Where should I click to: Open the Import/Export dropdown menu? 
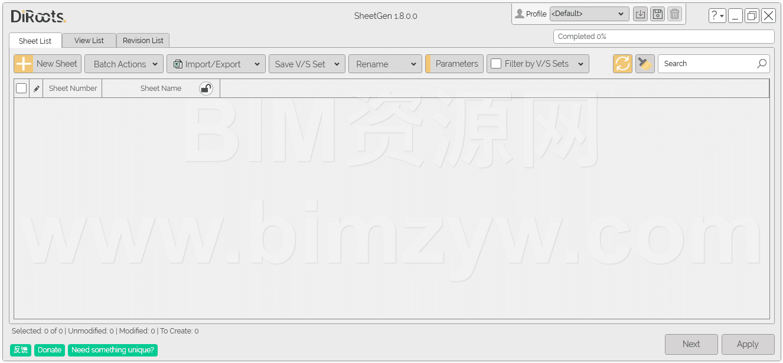(216, 64)
